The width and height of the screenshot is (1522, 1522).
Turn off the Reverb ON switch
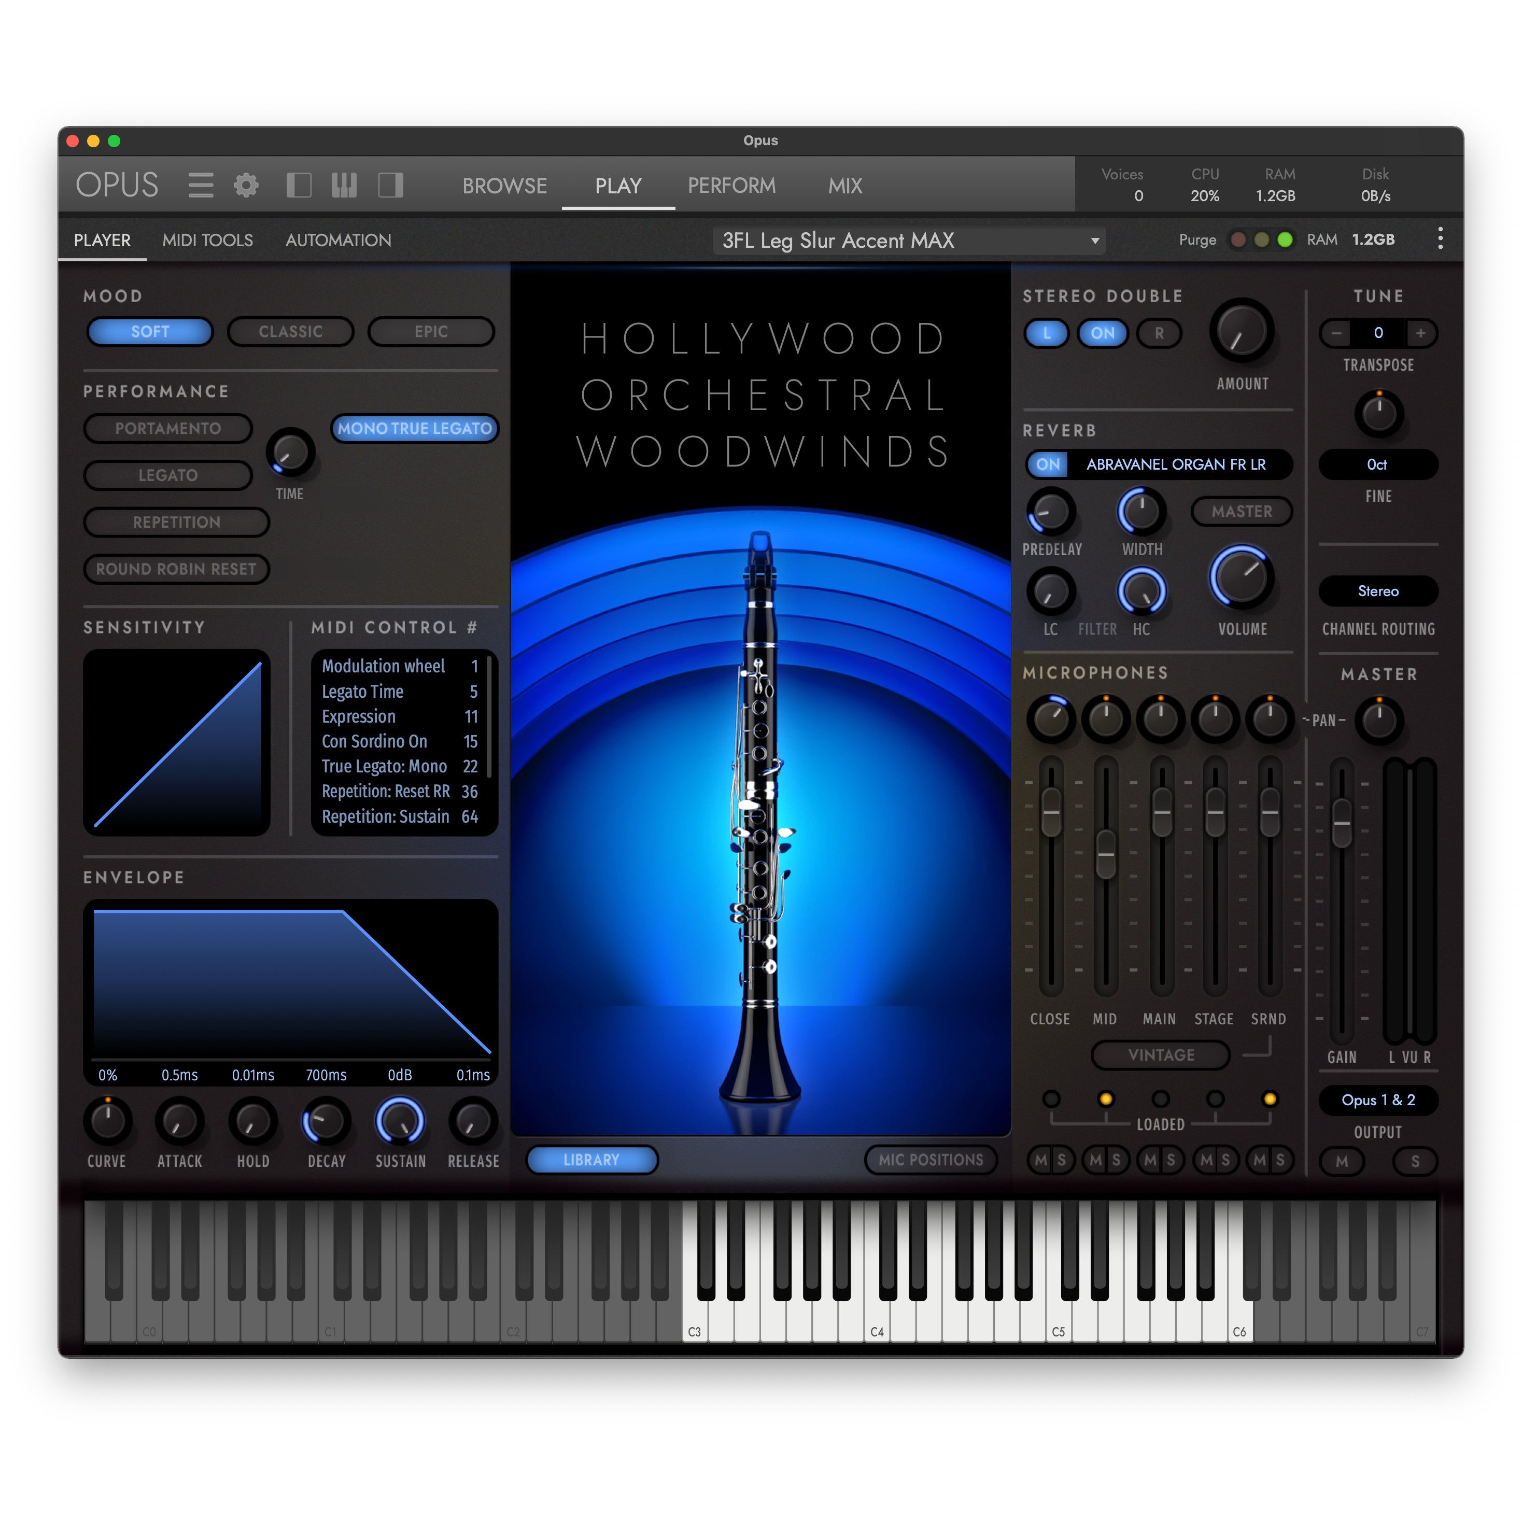click(1048, 464)
